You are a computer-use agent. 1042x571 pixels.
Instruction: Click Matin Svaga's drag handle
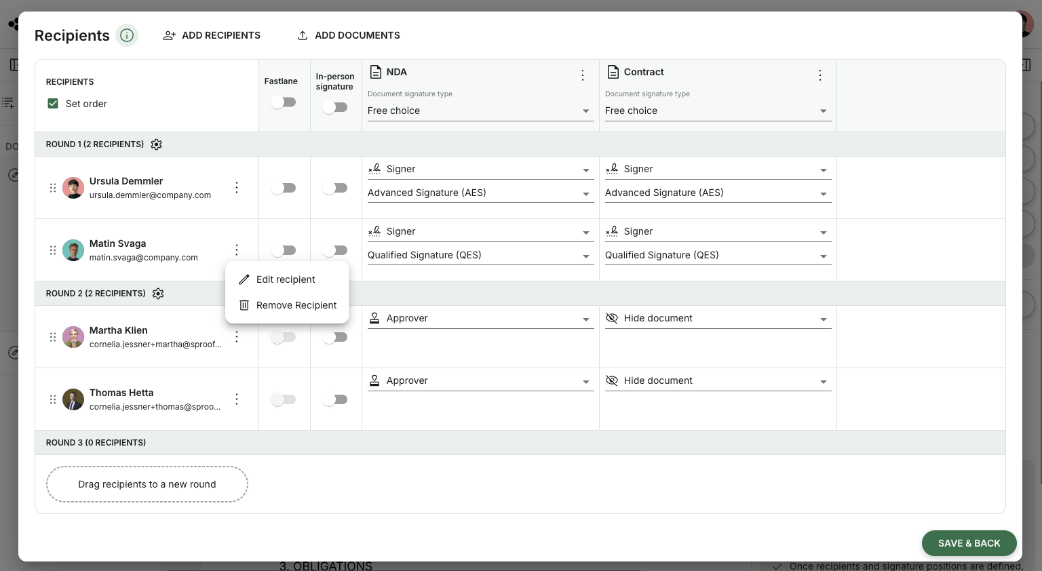tap(53, 250)
